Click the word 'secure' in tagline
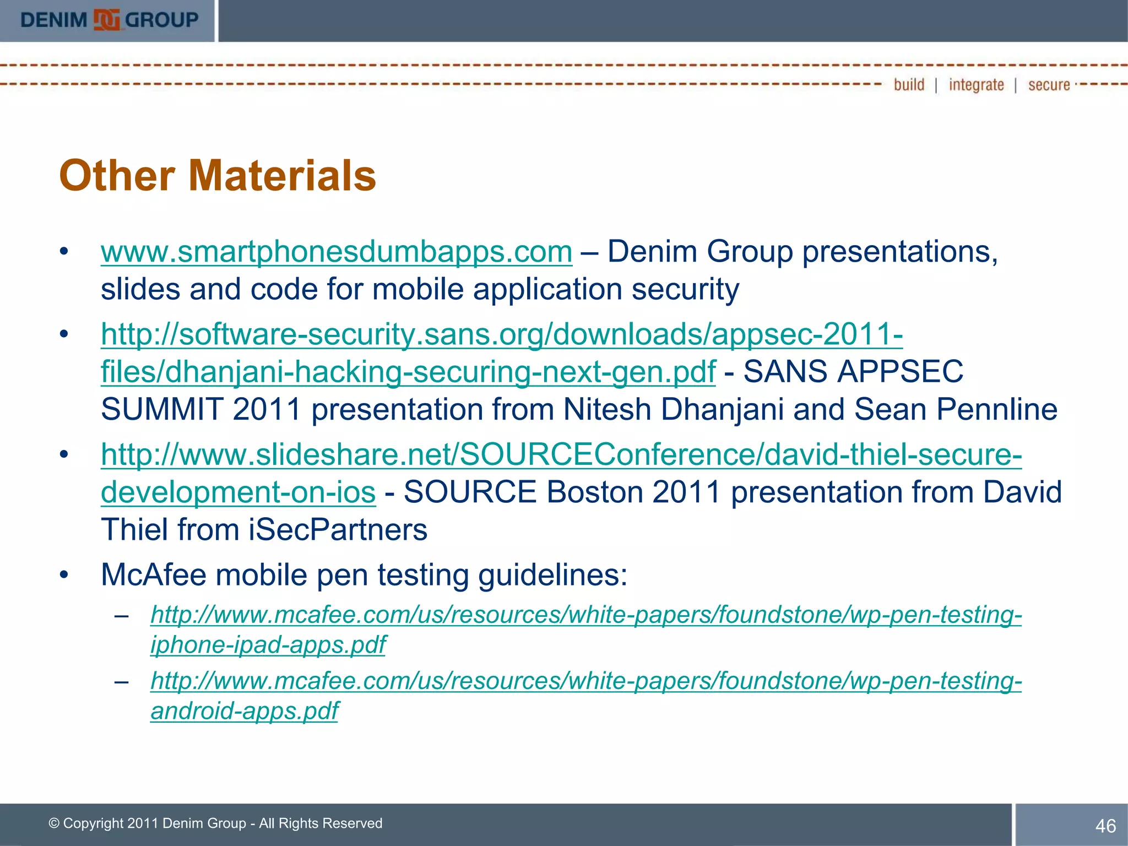This screenshot has width=1128, height=846. 1049,85
